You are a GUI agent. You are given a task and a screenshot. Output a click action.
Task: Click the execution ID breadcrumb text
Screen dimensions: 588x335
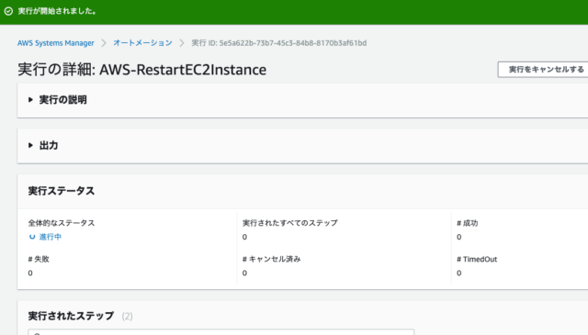pos(279,43)
